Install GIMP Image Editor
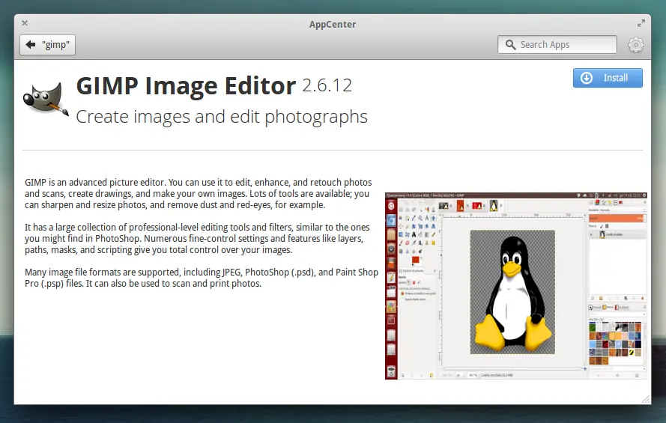Screen dimensions: 666x423 (x=608, y=78)
